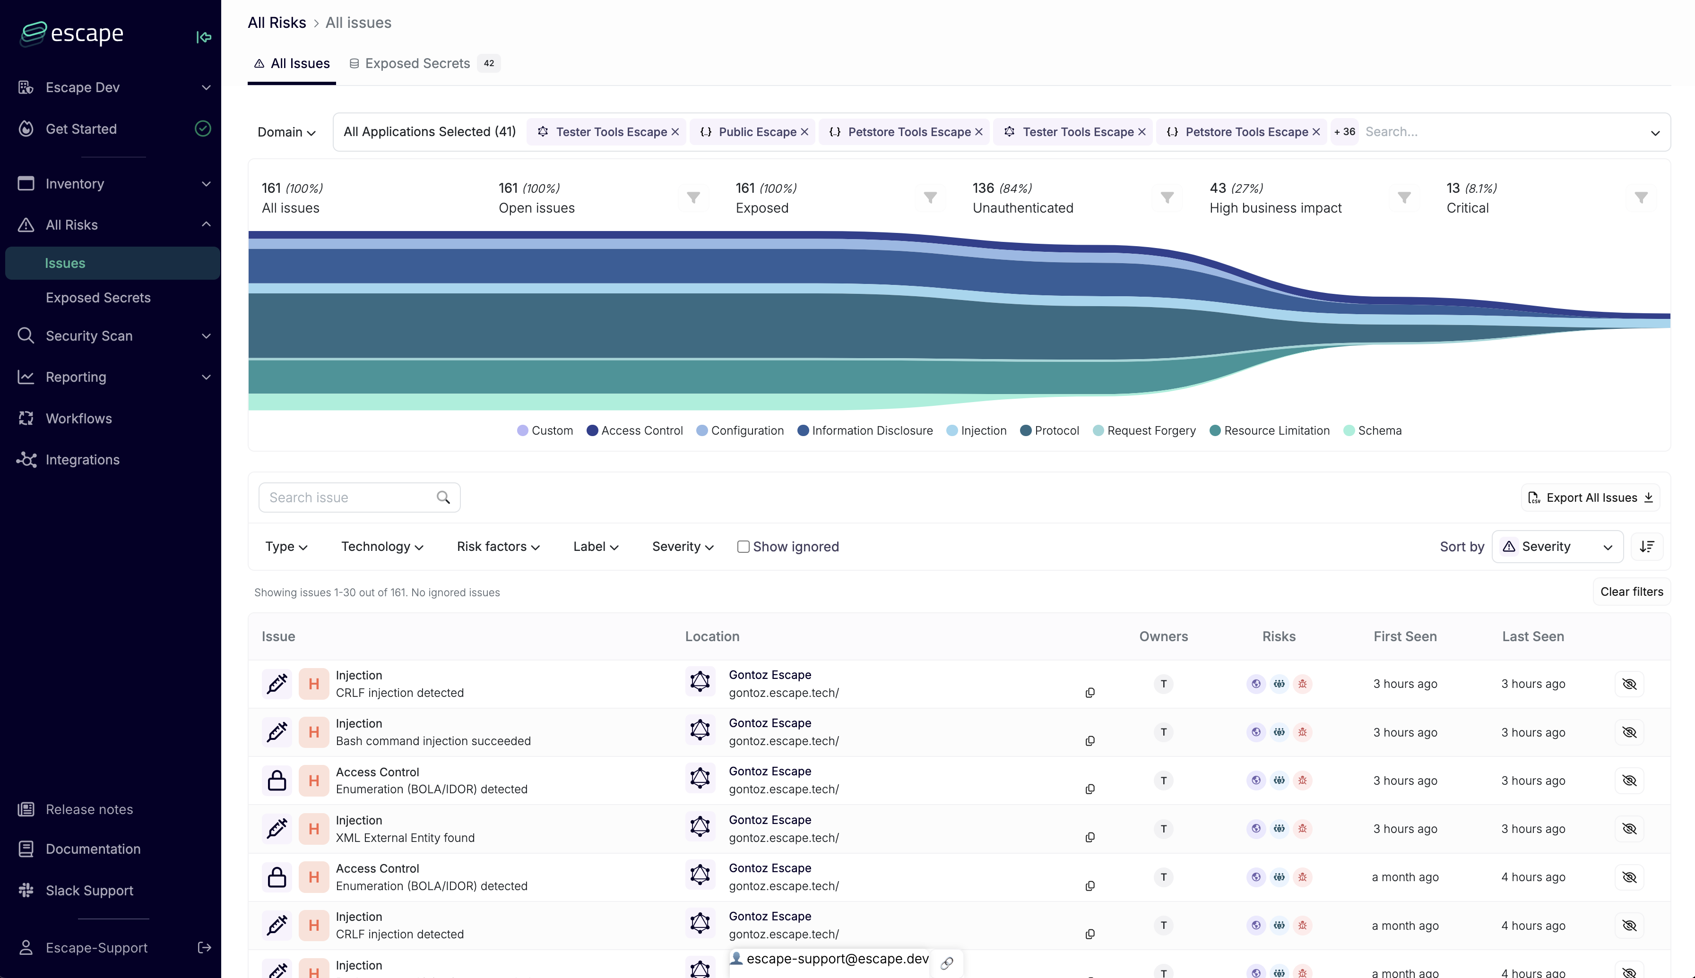Remove the Public Escape application chip

point(804,132)
